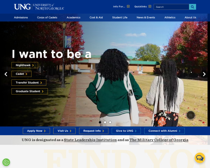
Task: Expand the Info For... dropdown
Action: (121, 6)
